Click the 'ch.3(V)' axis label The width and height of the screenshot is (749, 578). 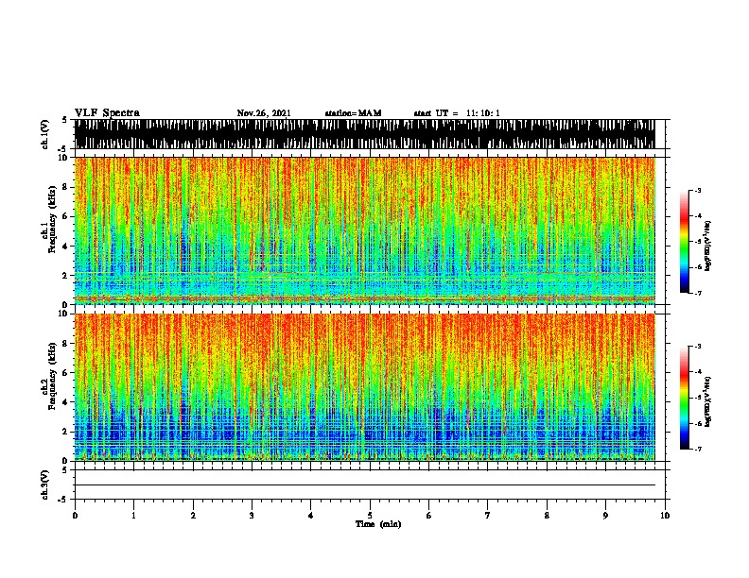pos(44,485)
